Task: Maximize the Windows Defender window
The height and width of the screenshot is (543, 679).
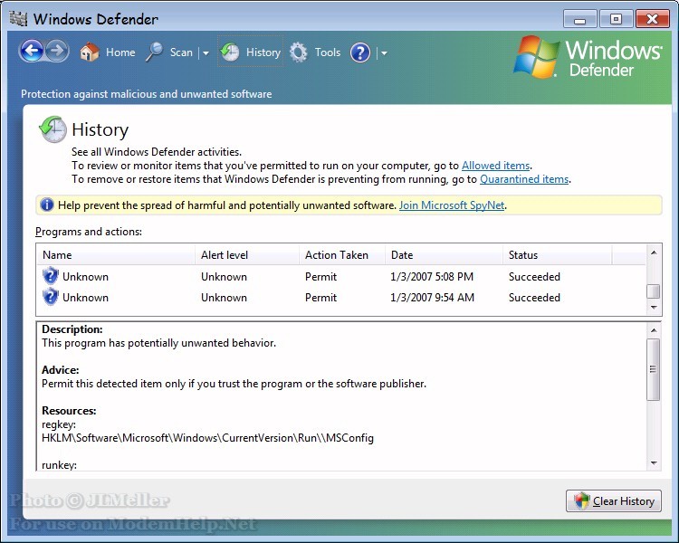Action: [x=616, y=19]
